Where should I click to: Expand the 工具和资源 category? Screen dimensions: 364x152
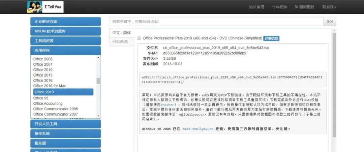point(66,41)
